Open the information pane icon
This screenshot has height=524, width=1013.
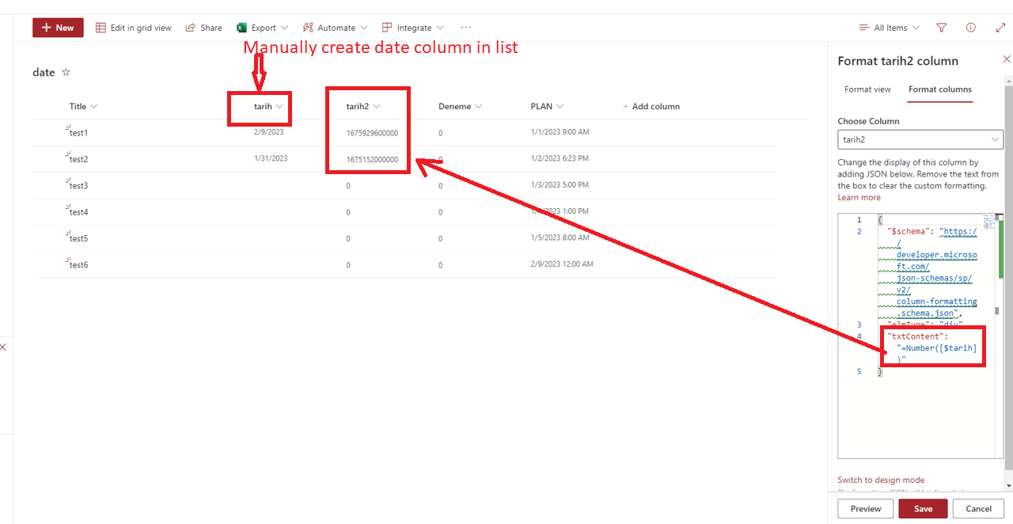(970, 28)
